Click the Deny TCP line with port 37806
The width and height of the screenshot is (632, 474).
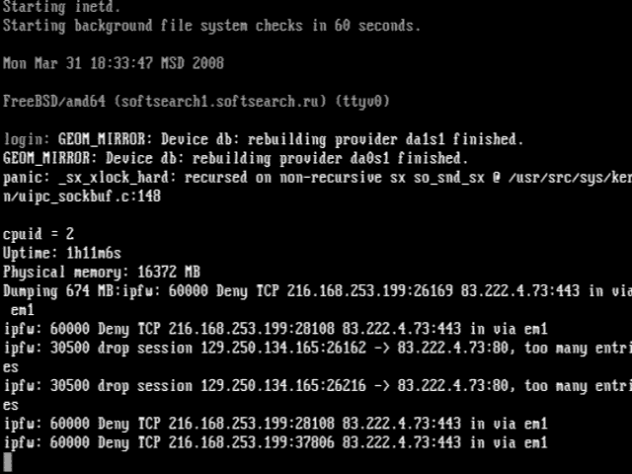point(275,442)
